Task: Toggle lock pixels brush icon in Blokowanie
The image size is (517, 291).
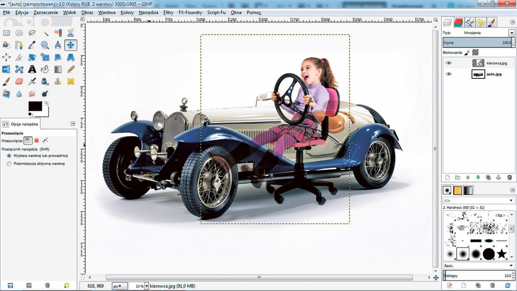Action: coord(467,52)
